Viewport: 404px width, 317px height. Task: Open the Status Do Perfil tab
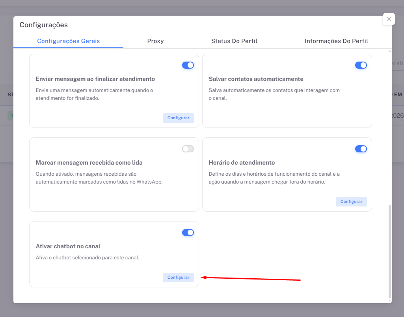[x=234, y=41]
